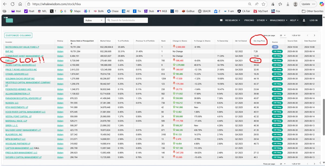325x166 pixels.
Task: View site information lock icon
Action: pyautogui.click(x=29, y=4)
